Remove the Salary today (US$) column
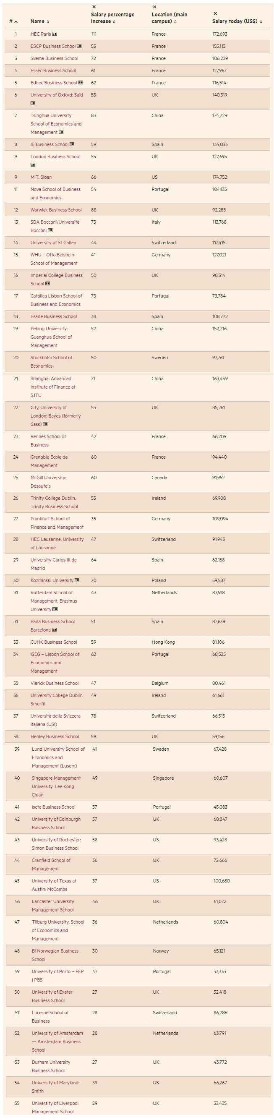The image size is (274, 1120). tap(215, 13)
